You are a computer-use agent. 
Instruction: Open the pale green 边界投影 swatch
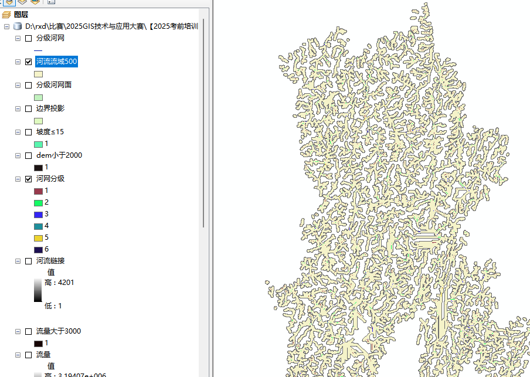pos(38,121)
